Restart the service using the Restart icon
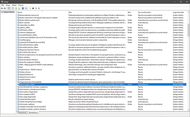 point(39,8)
